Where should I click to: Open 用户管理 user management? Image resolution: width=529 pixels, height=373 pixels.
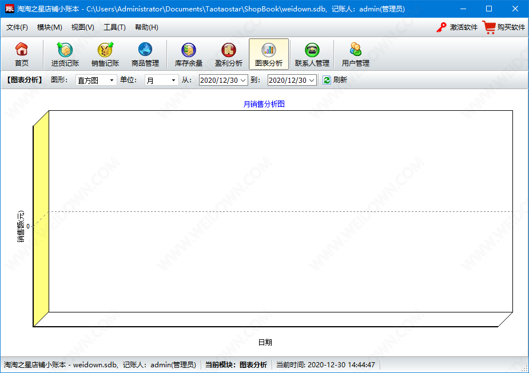[x=356, y=55]
